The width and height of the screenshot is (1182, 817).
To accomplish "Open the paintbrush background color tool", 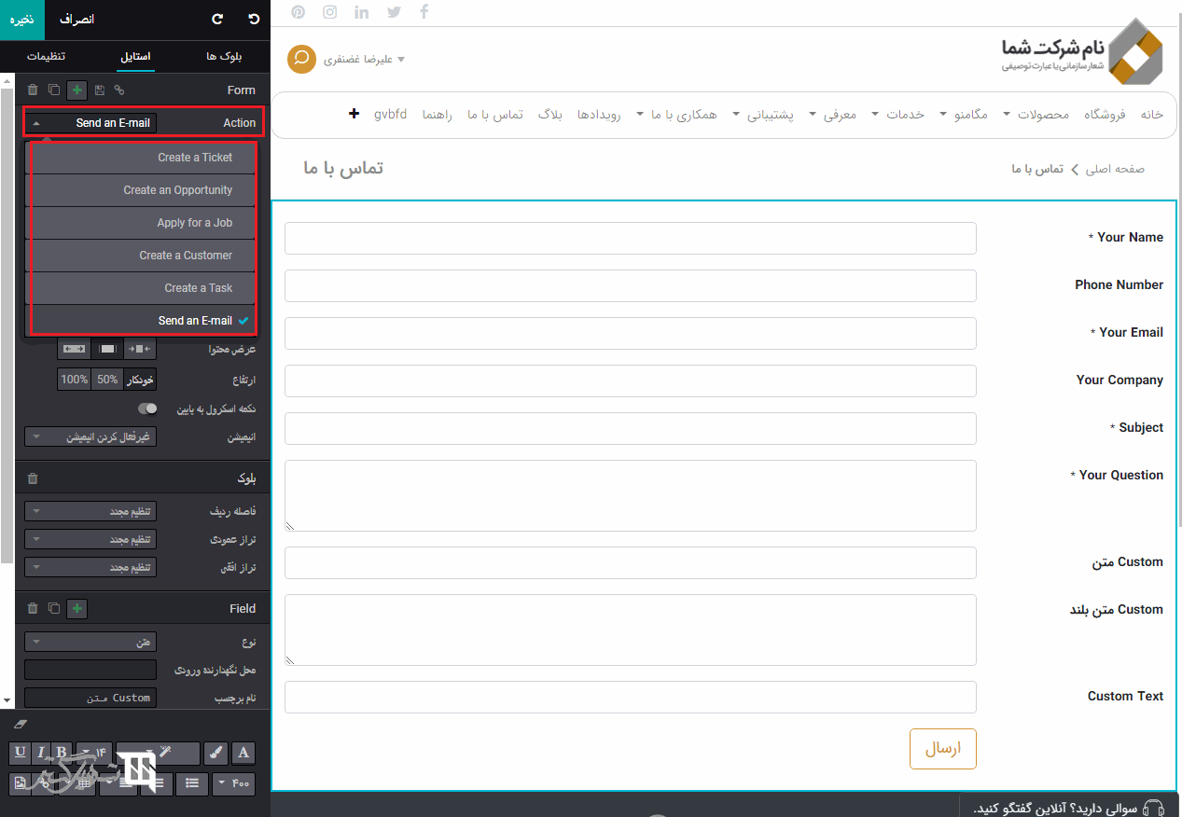I will click(216, 753).
